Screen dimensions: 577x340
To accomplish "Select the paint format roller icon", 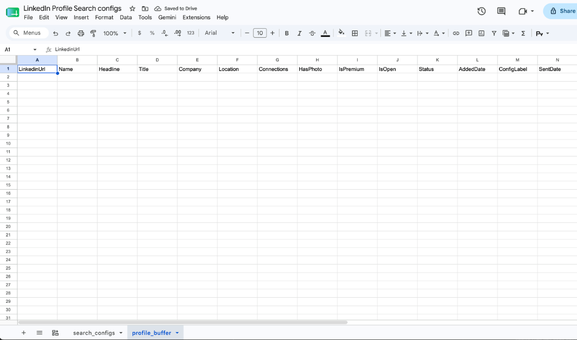I will [93, 33].
